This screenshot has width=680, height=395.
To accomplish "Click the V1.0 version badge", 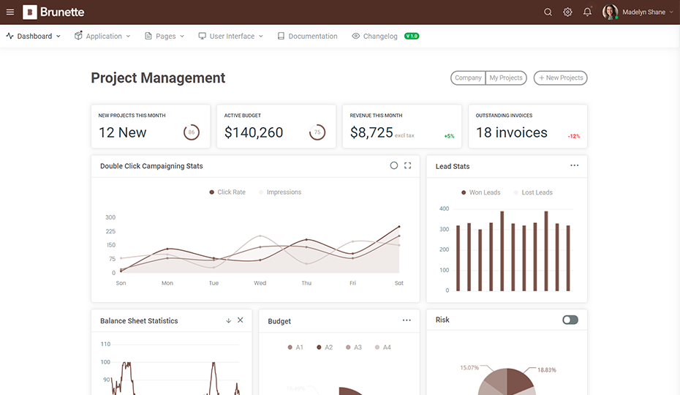I will 412,36.
